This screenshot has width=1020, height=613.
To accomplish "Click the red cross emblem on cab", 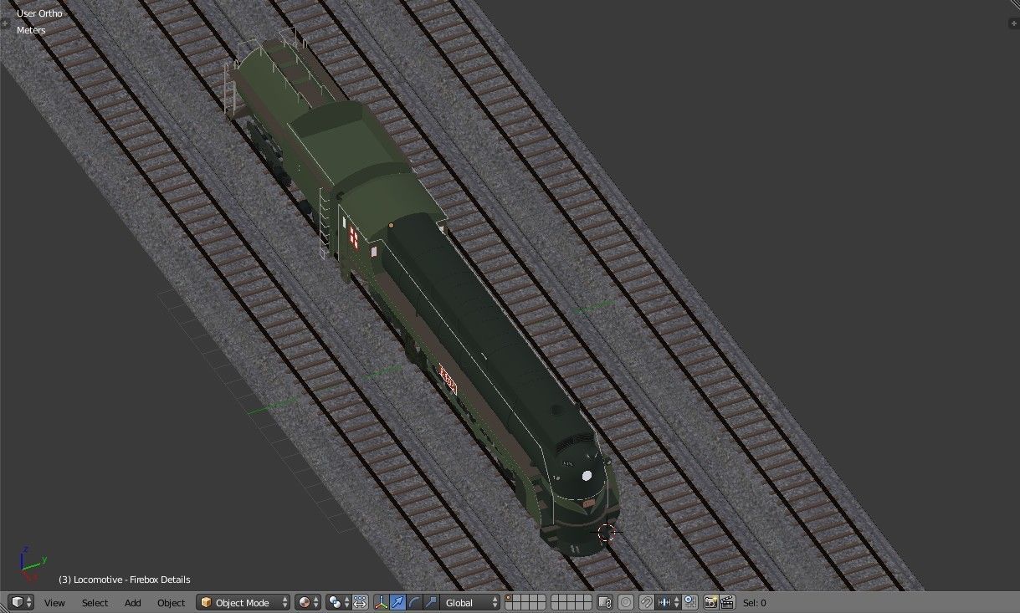I will click(355, 237).
